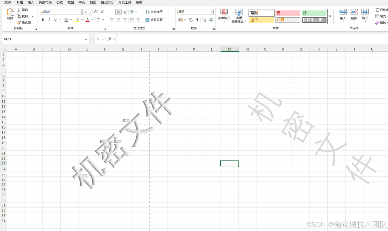This screenshot has height=231, width=388.
Task: Decrease the cell indent
Action: (x=132, y=20)
